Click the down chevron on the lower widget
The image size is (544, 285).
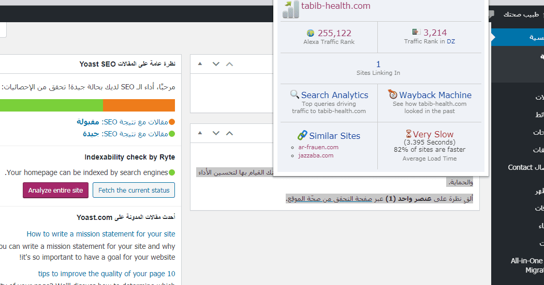pyautogui.click(x=216, y=134)
